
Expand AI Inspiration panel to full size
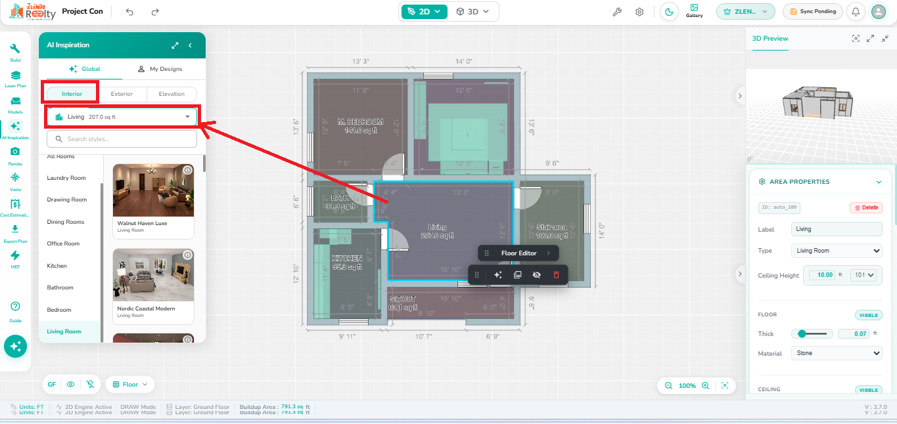tap(175, 45)
